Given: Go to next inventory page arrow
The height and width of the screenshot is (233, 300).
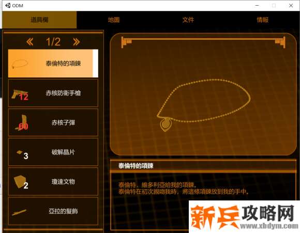Looking at the screenshot, I should pyautogui.click(x=77, y=42).
